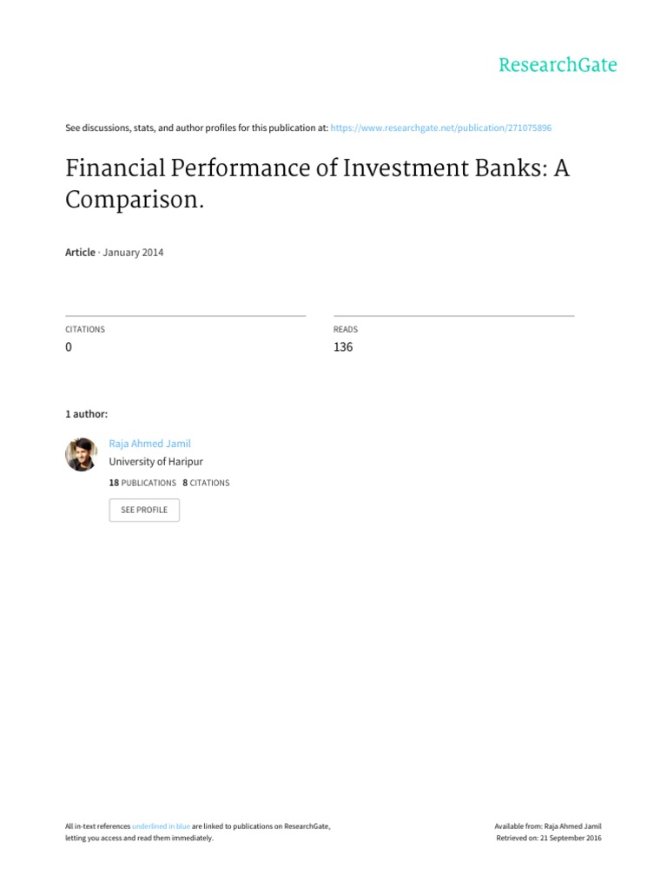Viewport: 667px width, 889px height.
Task: Click the 'Retrieved on: 21 September 2016' text
Action: (x=549, y=838)
